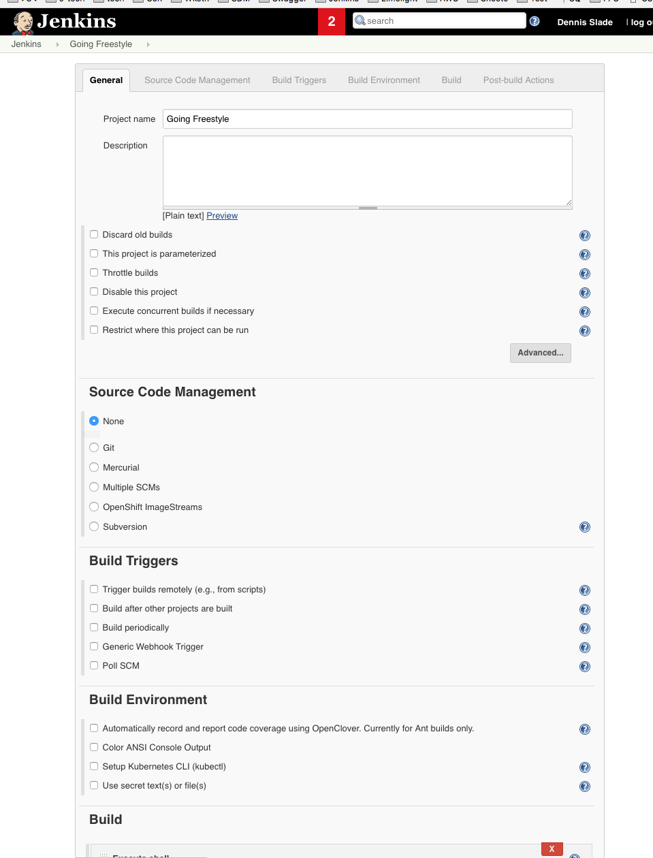Open help icon next to Subversion
Screen dimensions: 653x858
click(x=584, y=527)
